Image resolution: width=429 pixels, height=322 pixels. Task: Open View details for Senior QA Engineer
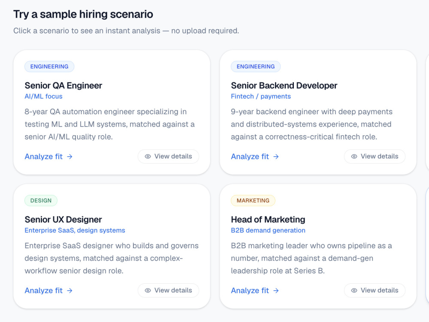point(168,156)
